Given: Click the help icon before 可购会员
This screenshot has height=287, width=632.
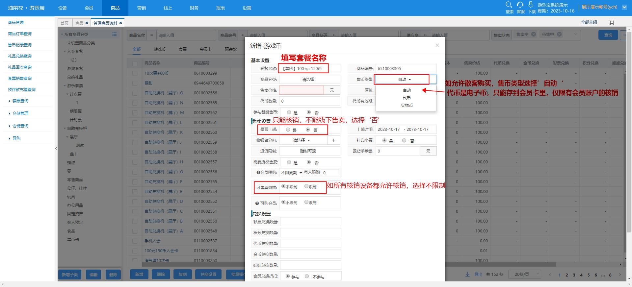Looking at the screenshot, I should point(257,203).
